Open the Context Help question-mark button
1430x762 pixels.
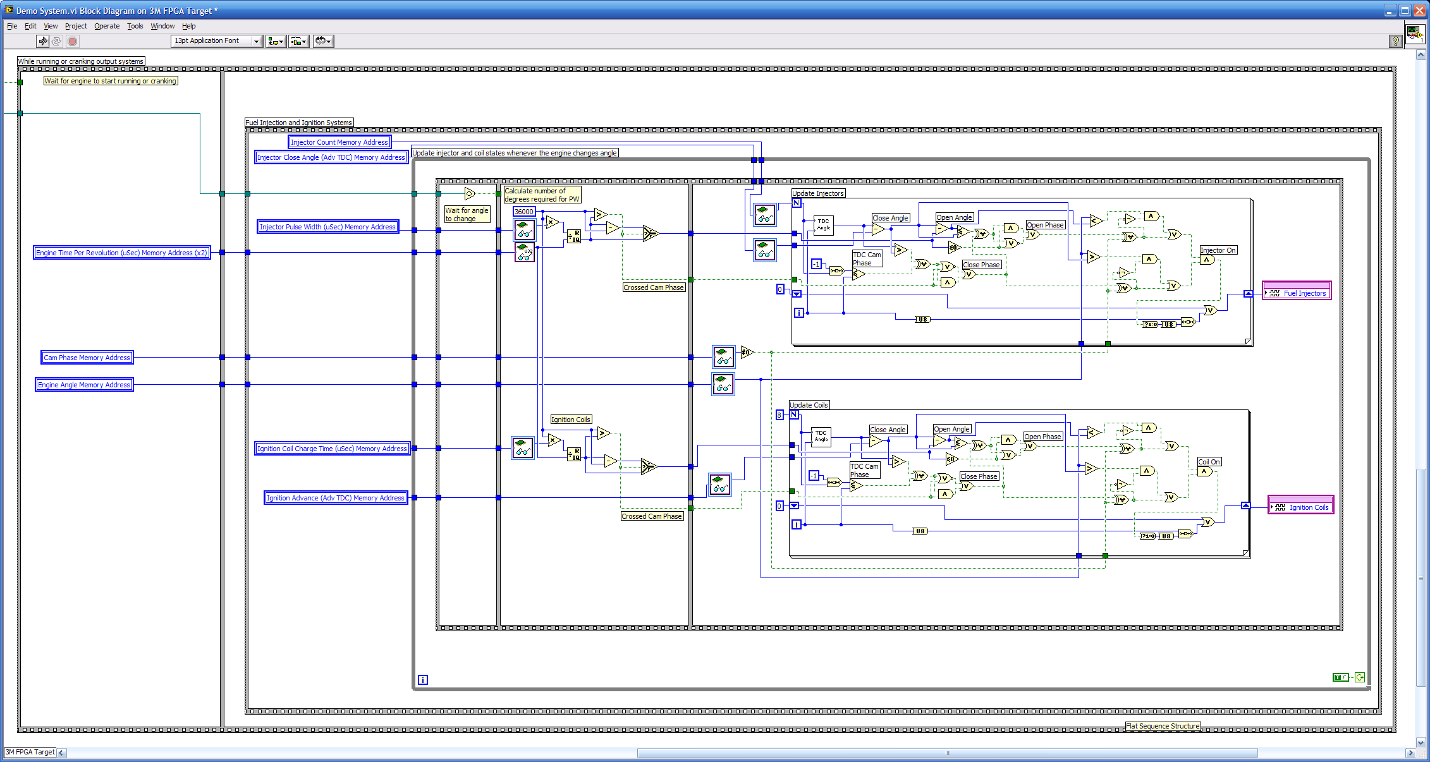click(x=1395, y=41)
